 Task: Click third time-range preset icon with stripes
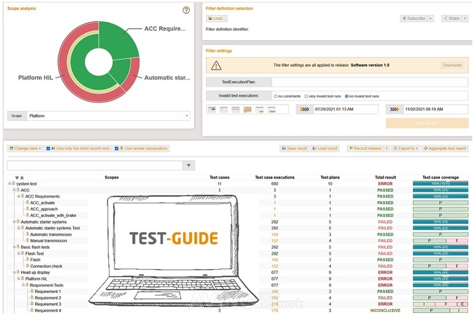pyautogui.click(x=236, y=109)
